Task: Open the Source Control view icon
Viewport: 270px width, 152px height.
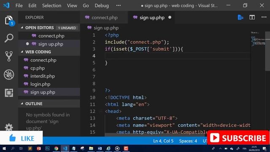Action: tap(9, 56)
